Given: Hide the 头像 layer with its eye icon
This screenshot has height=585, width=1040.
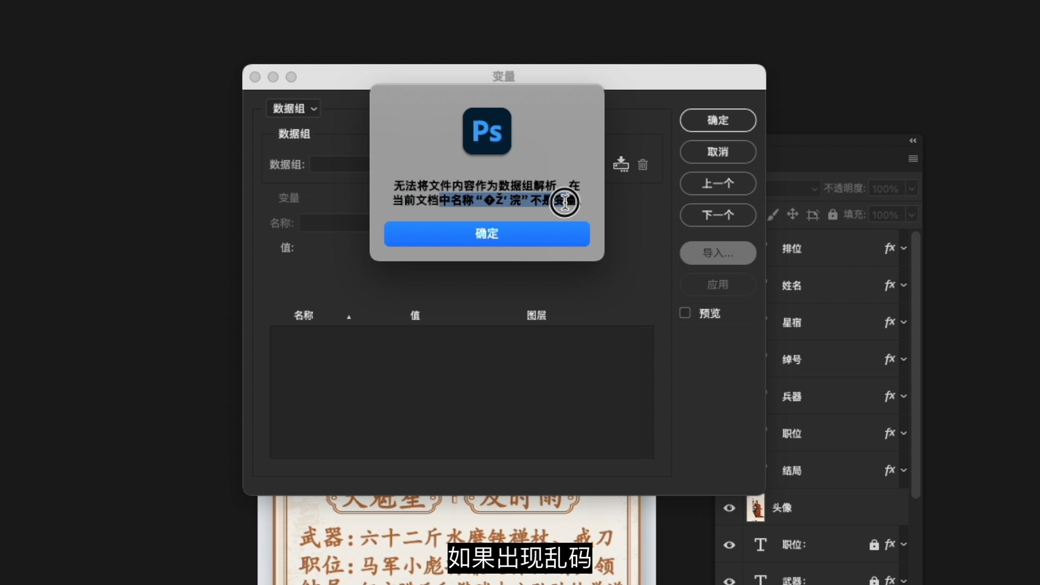Looking at the screenshot, I should point(729,508).
